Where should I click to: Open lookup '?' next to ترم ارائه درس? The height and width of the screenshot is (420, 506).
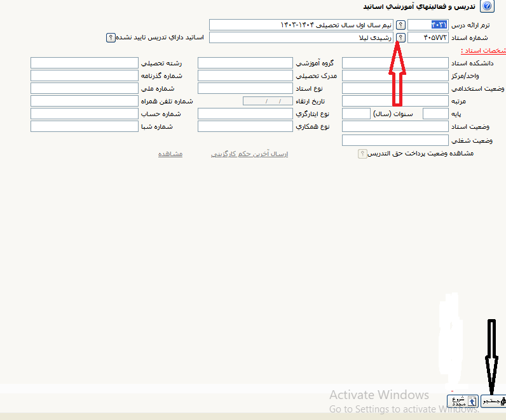tap(400, 25)
